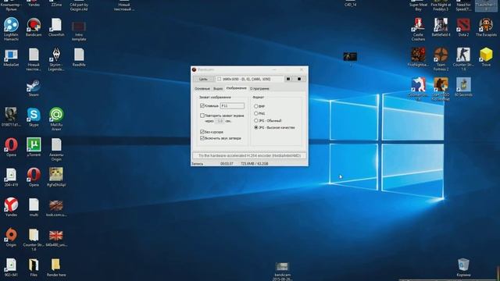
Task: Open the Видео tab in Bandicam
Action: (x=218, y=88)
